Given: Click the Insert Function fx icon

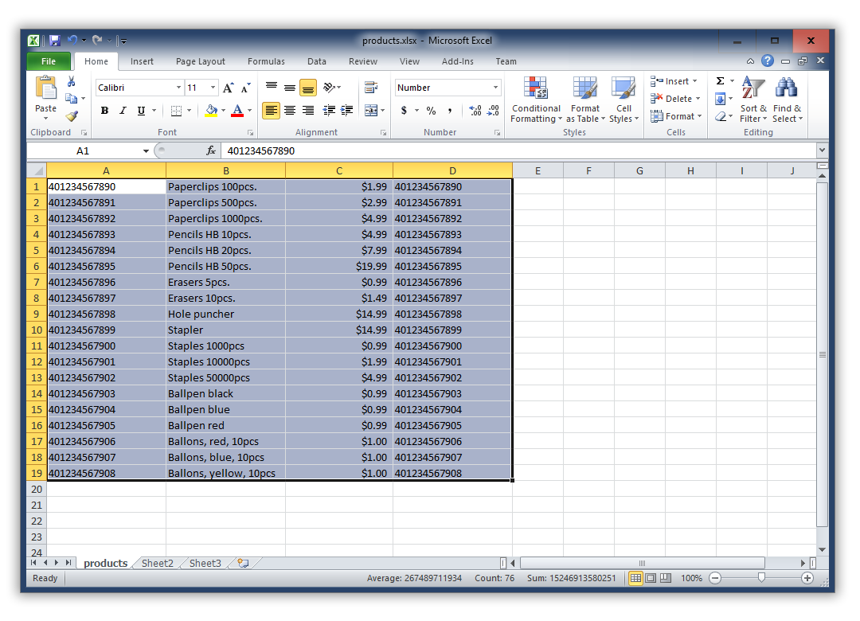Looking at the screenshot, I should click(x=211, y=150).
